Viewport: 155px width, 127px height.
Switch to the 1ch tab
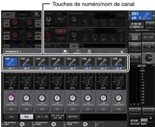click(x=11, y=117)
